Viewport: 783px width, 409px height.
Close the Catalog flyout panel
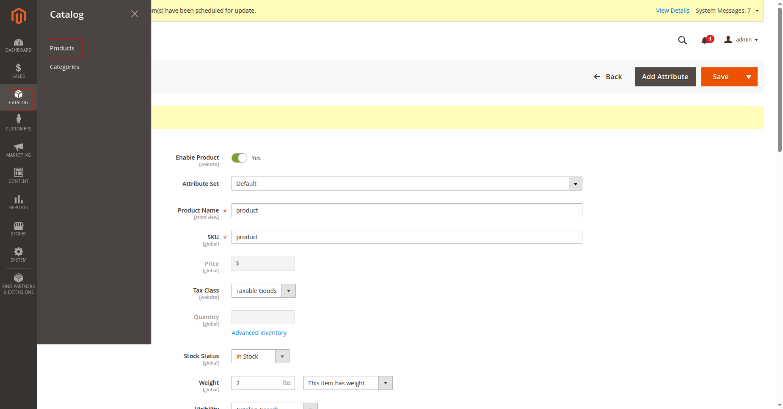coord(135,14)
